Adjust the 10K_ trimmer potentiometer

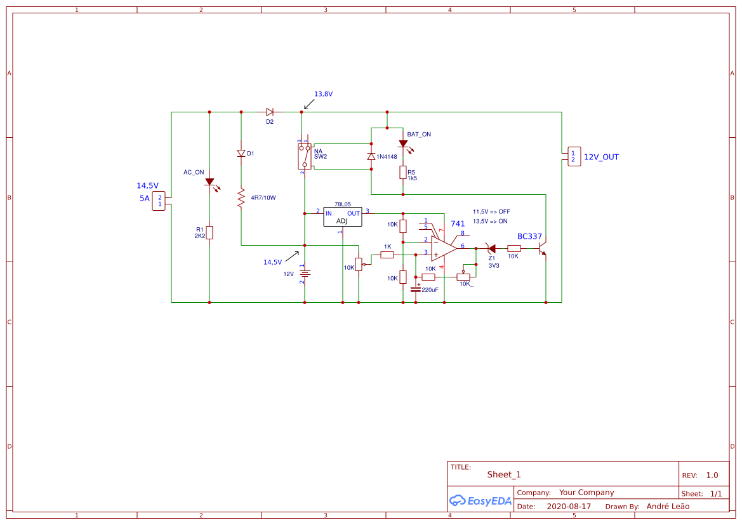[463, 278]
